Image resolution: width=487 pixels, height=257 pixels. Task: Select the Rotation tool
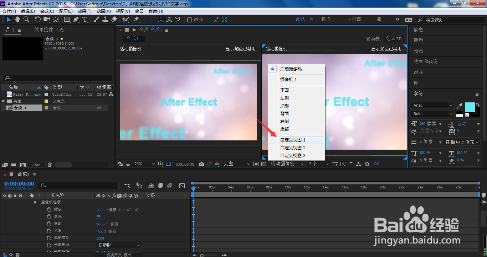[x=38, y=19]
